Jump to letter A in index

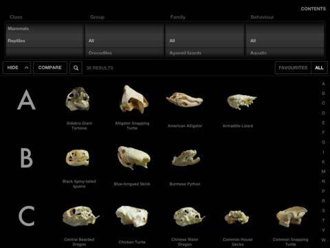(323, 84)
